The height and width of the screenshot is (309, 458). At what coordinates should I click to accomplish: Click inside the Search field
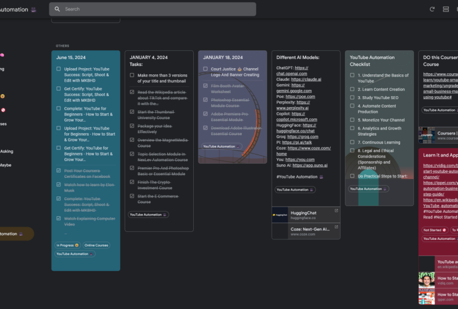(152, 9)
